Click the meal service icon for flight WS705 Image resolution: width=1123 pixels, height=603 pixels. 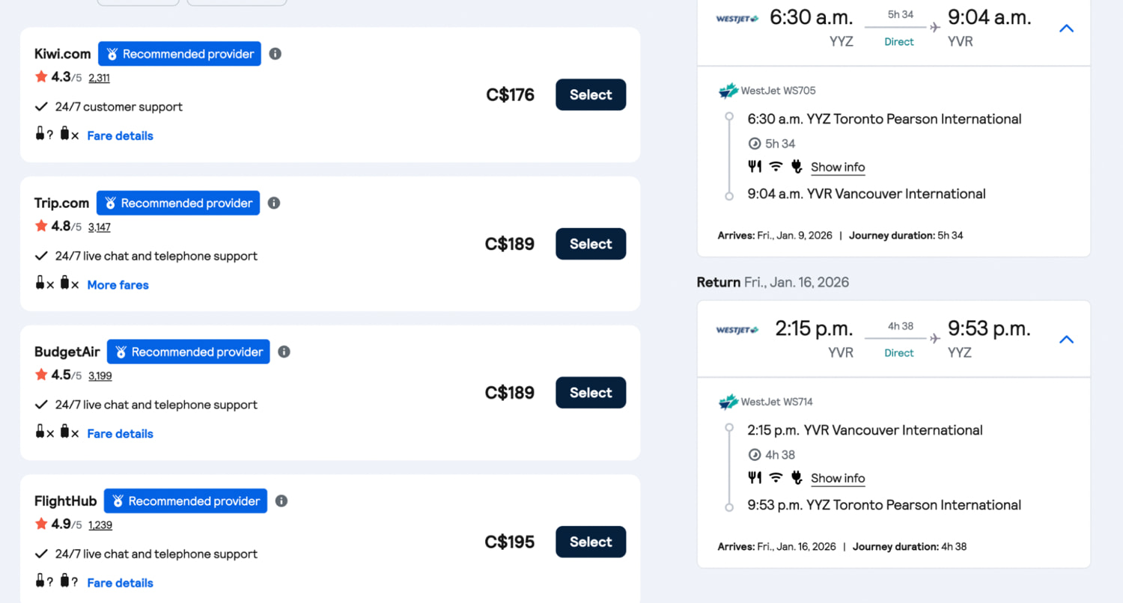point(755,166)
